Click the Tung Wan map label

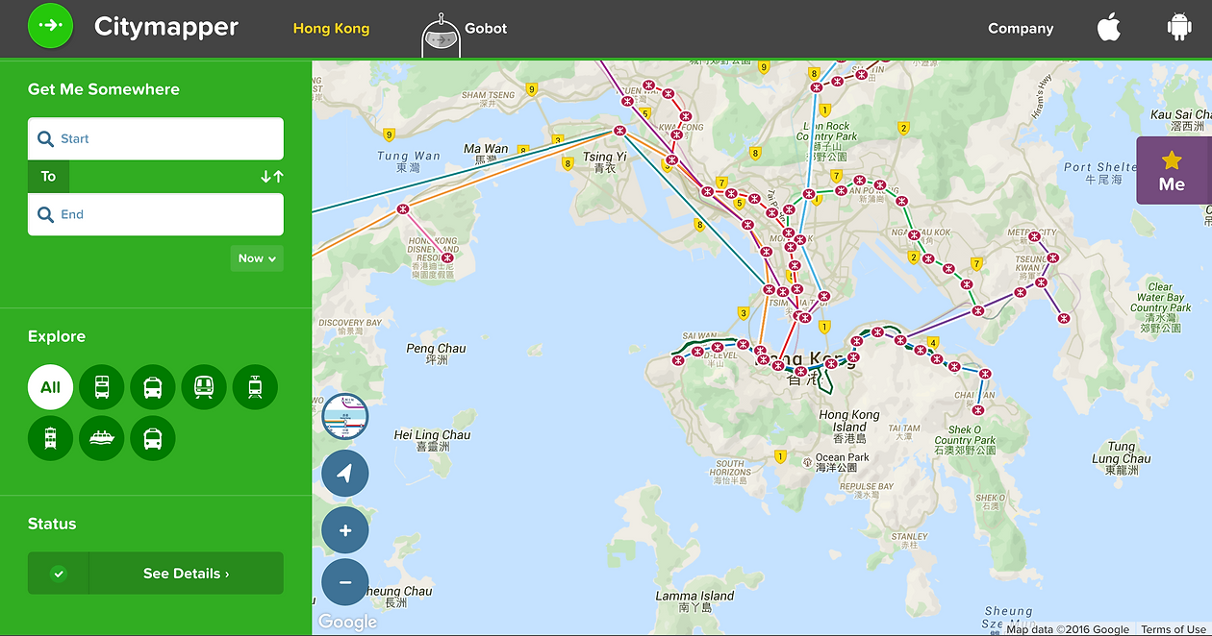pos(409,161)
